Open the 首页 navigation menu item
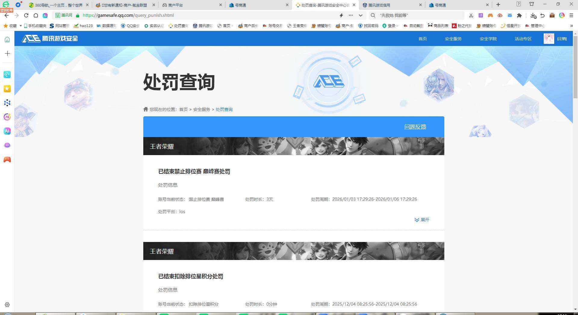 [423, 39]
